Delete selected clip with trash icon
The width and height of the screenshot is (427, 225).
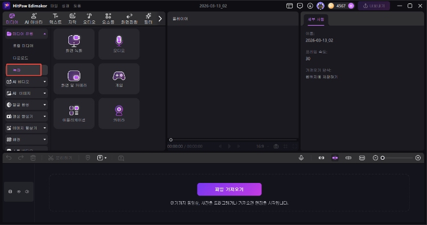33,158
